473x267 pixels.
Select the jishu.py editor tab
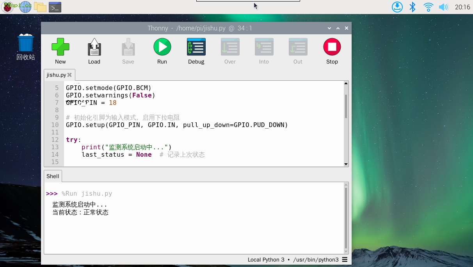click(x=56, y=75)
